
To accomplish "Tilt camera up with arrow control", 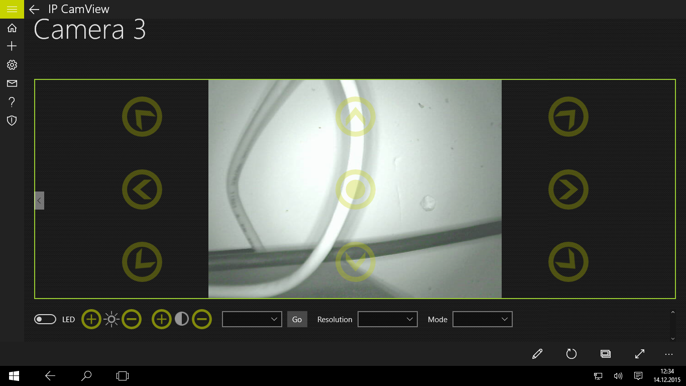I will click(x=356, y=117).
